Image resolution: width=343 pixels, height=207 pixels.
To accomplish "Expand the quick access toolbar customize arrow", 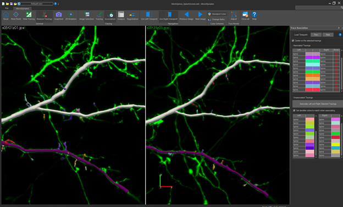I will coord(58,4).
